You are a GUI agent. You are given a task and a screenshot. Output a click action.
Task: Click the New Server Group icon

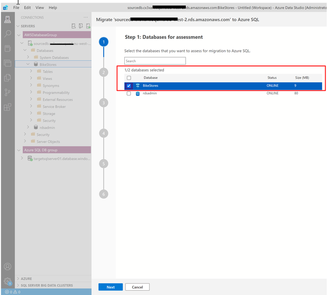[81, 26]
